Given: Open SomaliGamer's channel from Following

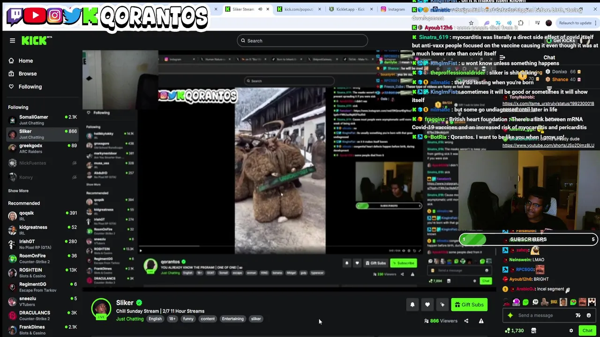Looking at the screenshot, I should [x=42, y=120].
